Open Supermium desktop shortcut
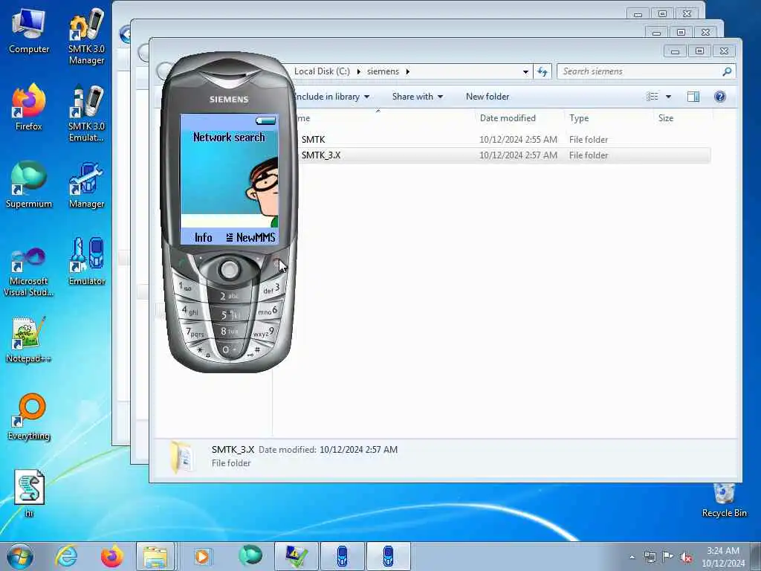This screenshot has width=761, height=571. 29,185
